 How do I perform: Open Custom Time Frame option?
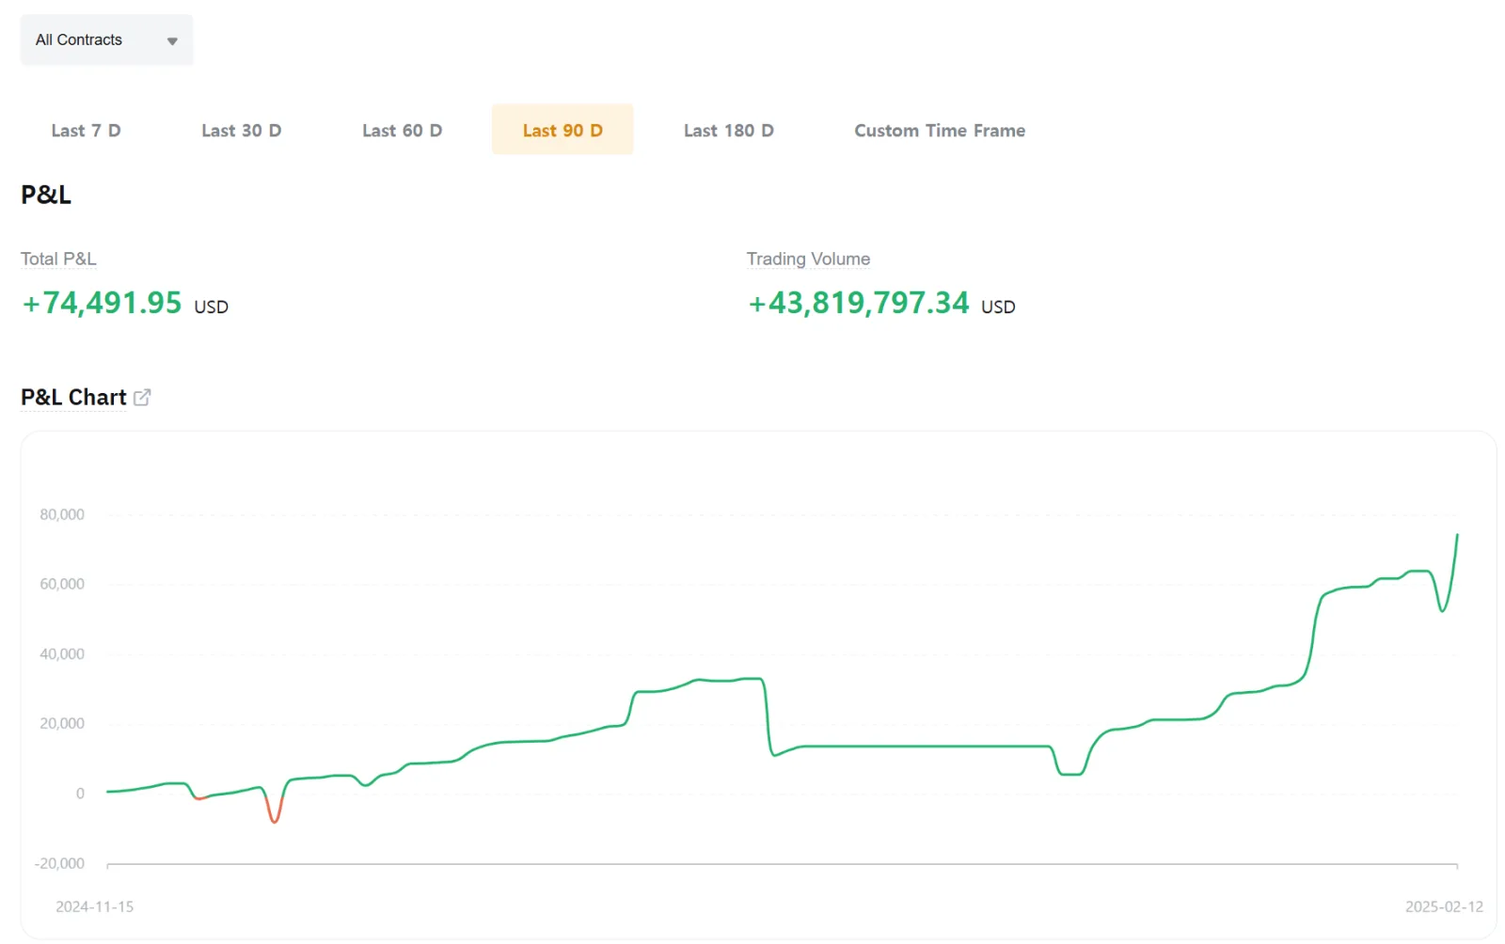(940, 130)
